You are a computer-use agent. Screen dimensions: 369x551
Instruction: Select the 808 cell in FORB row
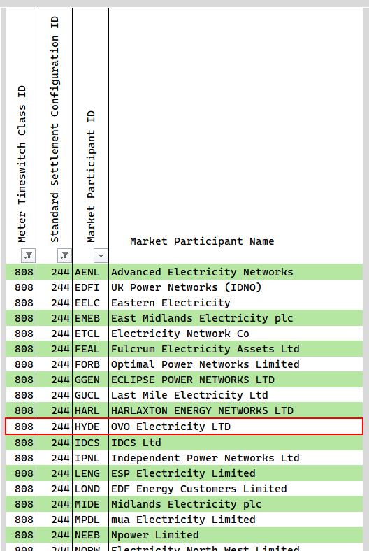coord(21,364)
